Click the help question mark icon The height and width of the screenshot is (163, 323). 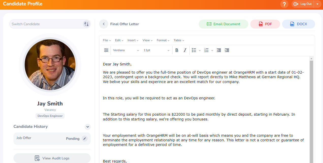pos(284,4)
